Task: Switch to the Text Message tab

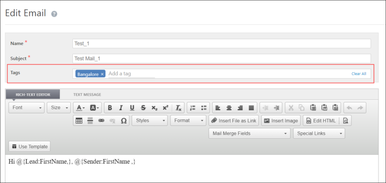Action: tap(87, 95)
